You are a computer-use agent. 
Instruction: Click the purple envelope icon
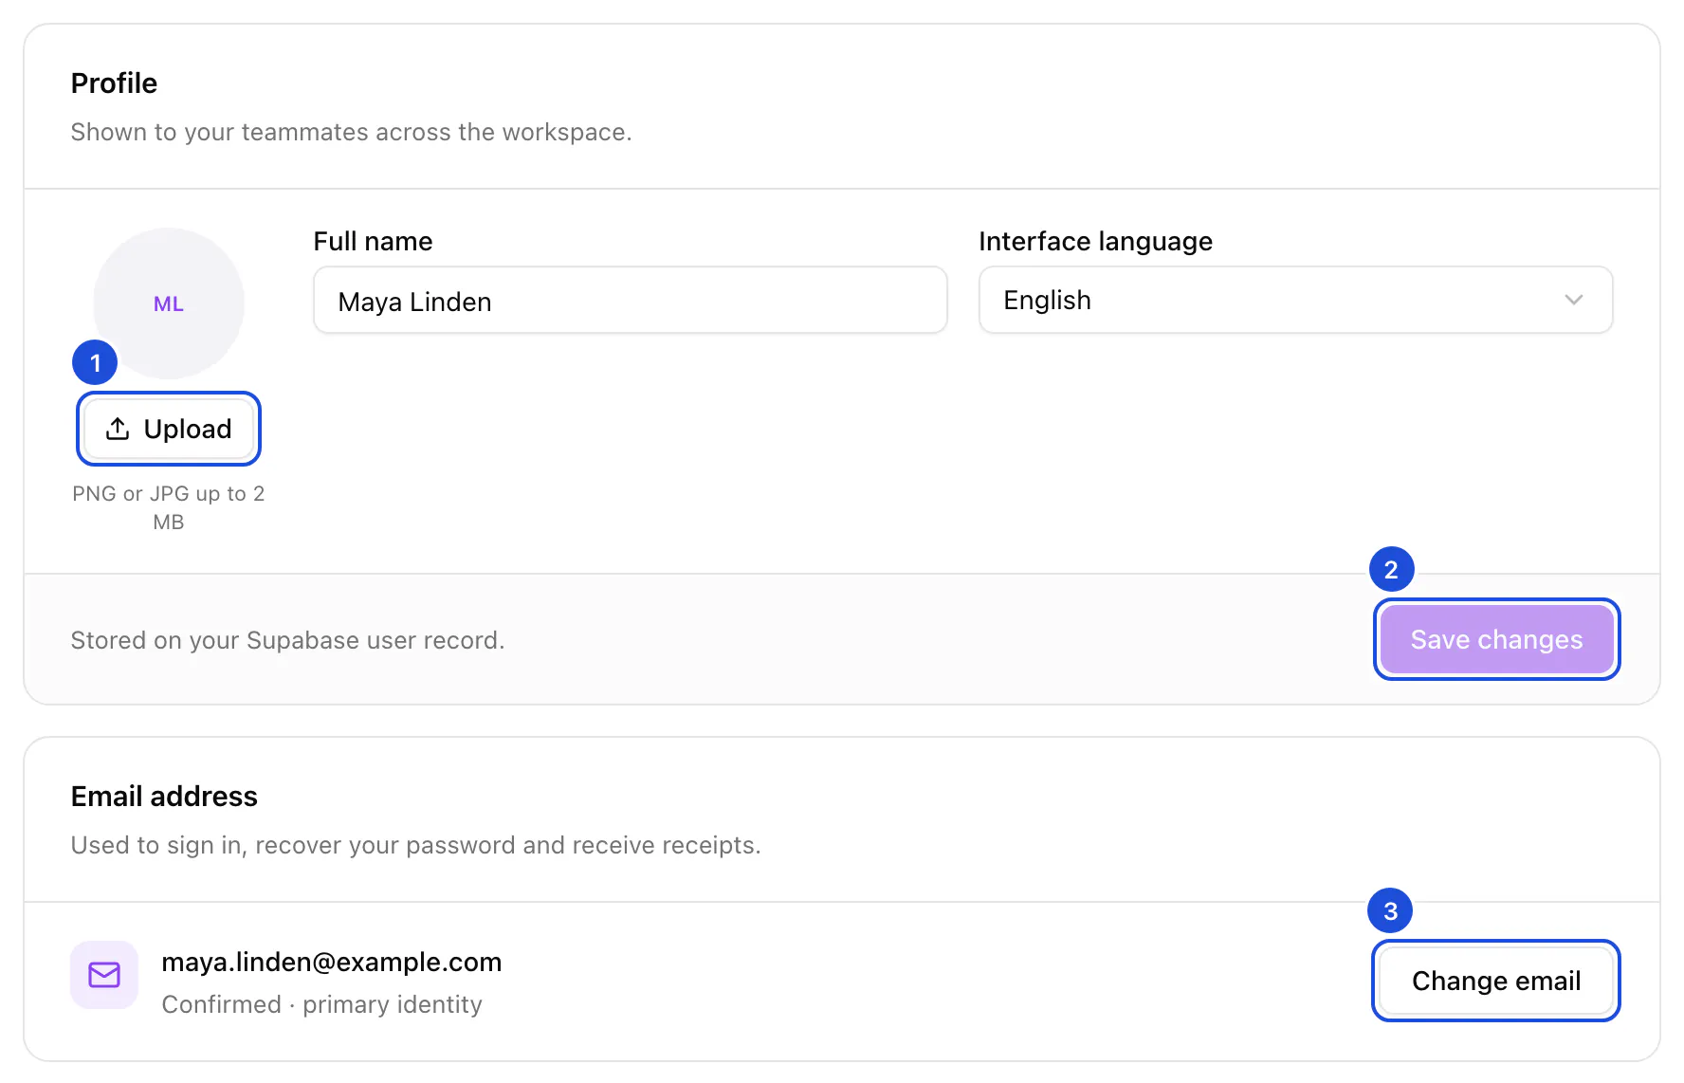(x=104, y=975)
